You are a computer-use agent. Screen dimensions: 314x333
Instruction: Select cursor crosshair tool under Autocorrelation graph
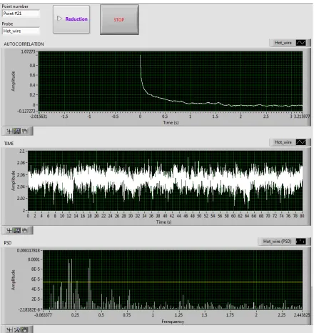click(9, 131)
